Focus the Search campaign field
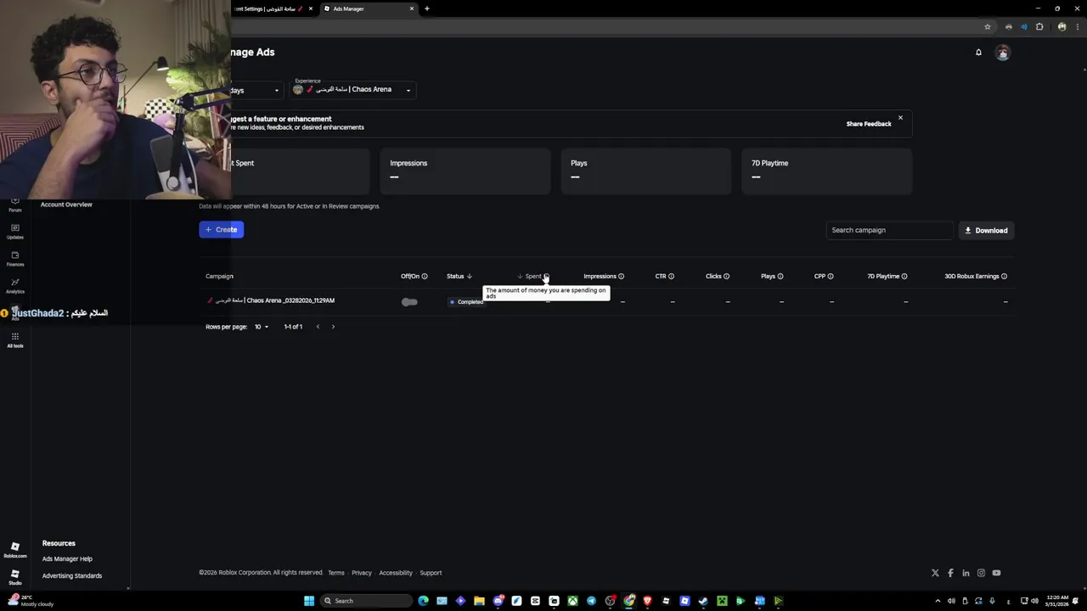1087x611 pixels. (x=889, y=230)
